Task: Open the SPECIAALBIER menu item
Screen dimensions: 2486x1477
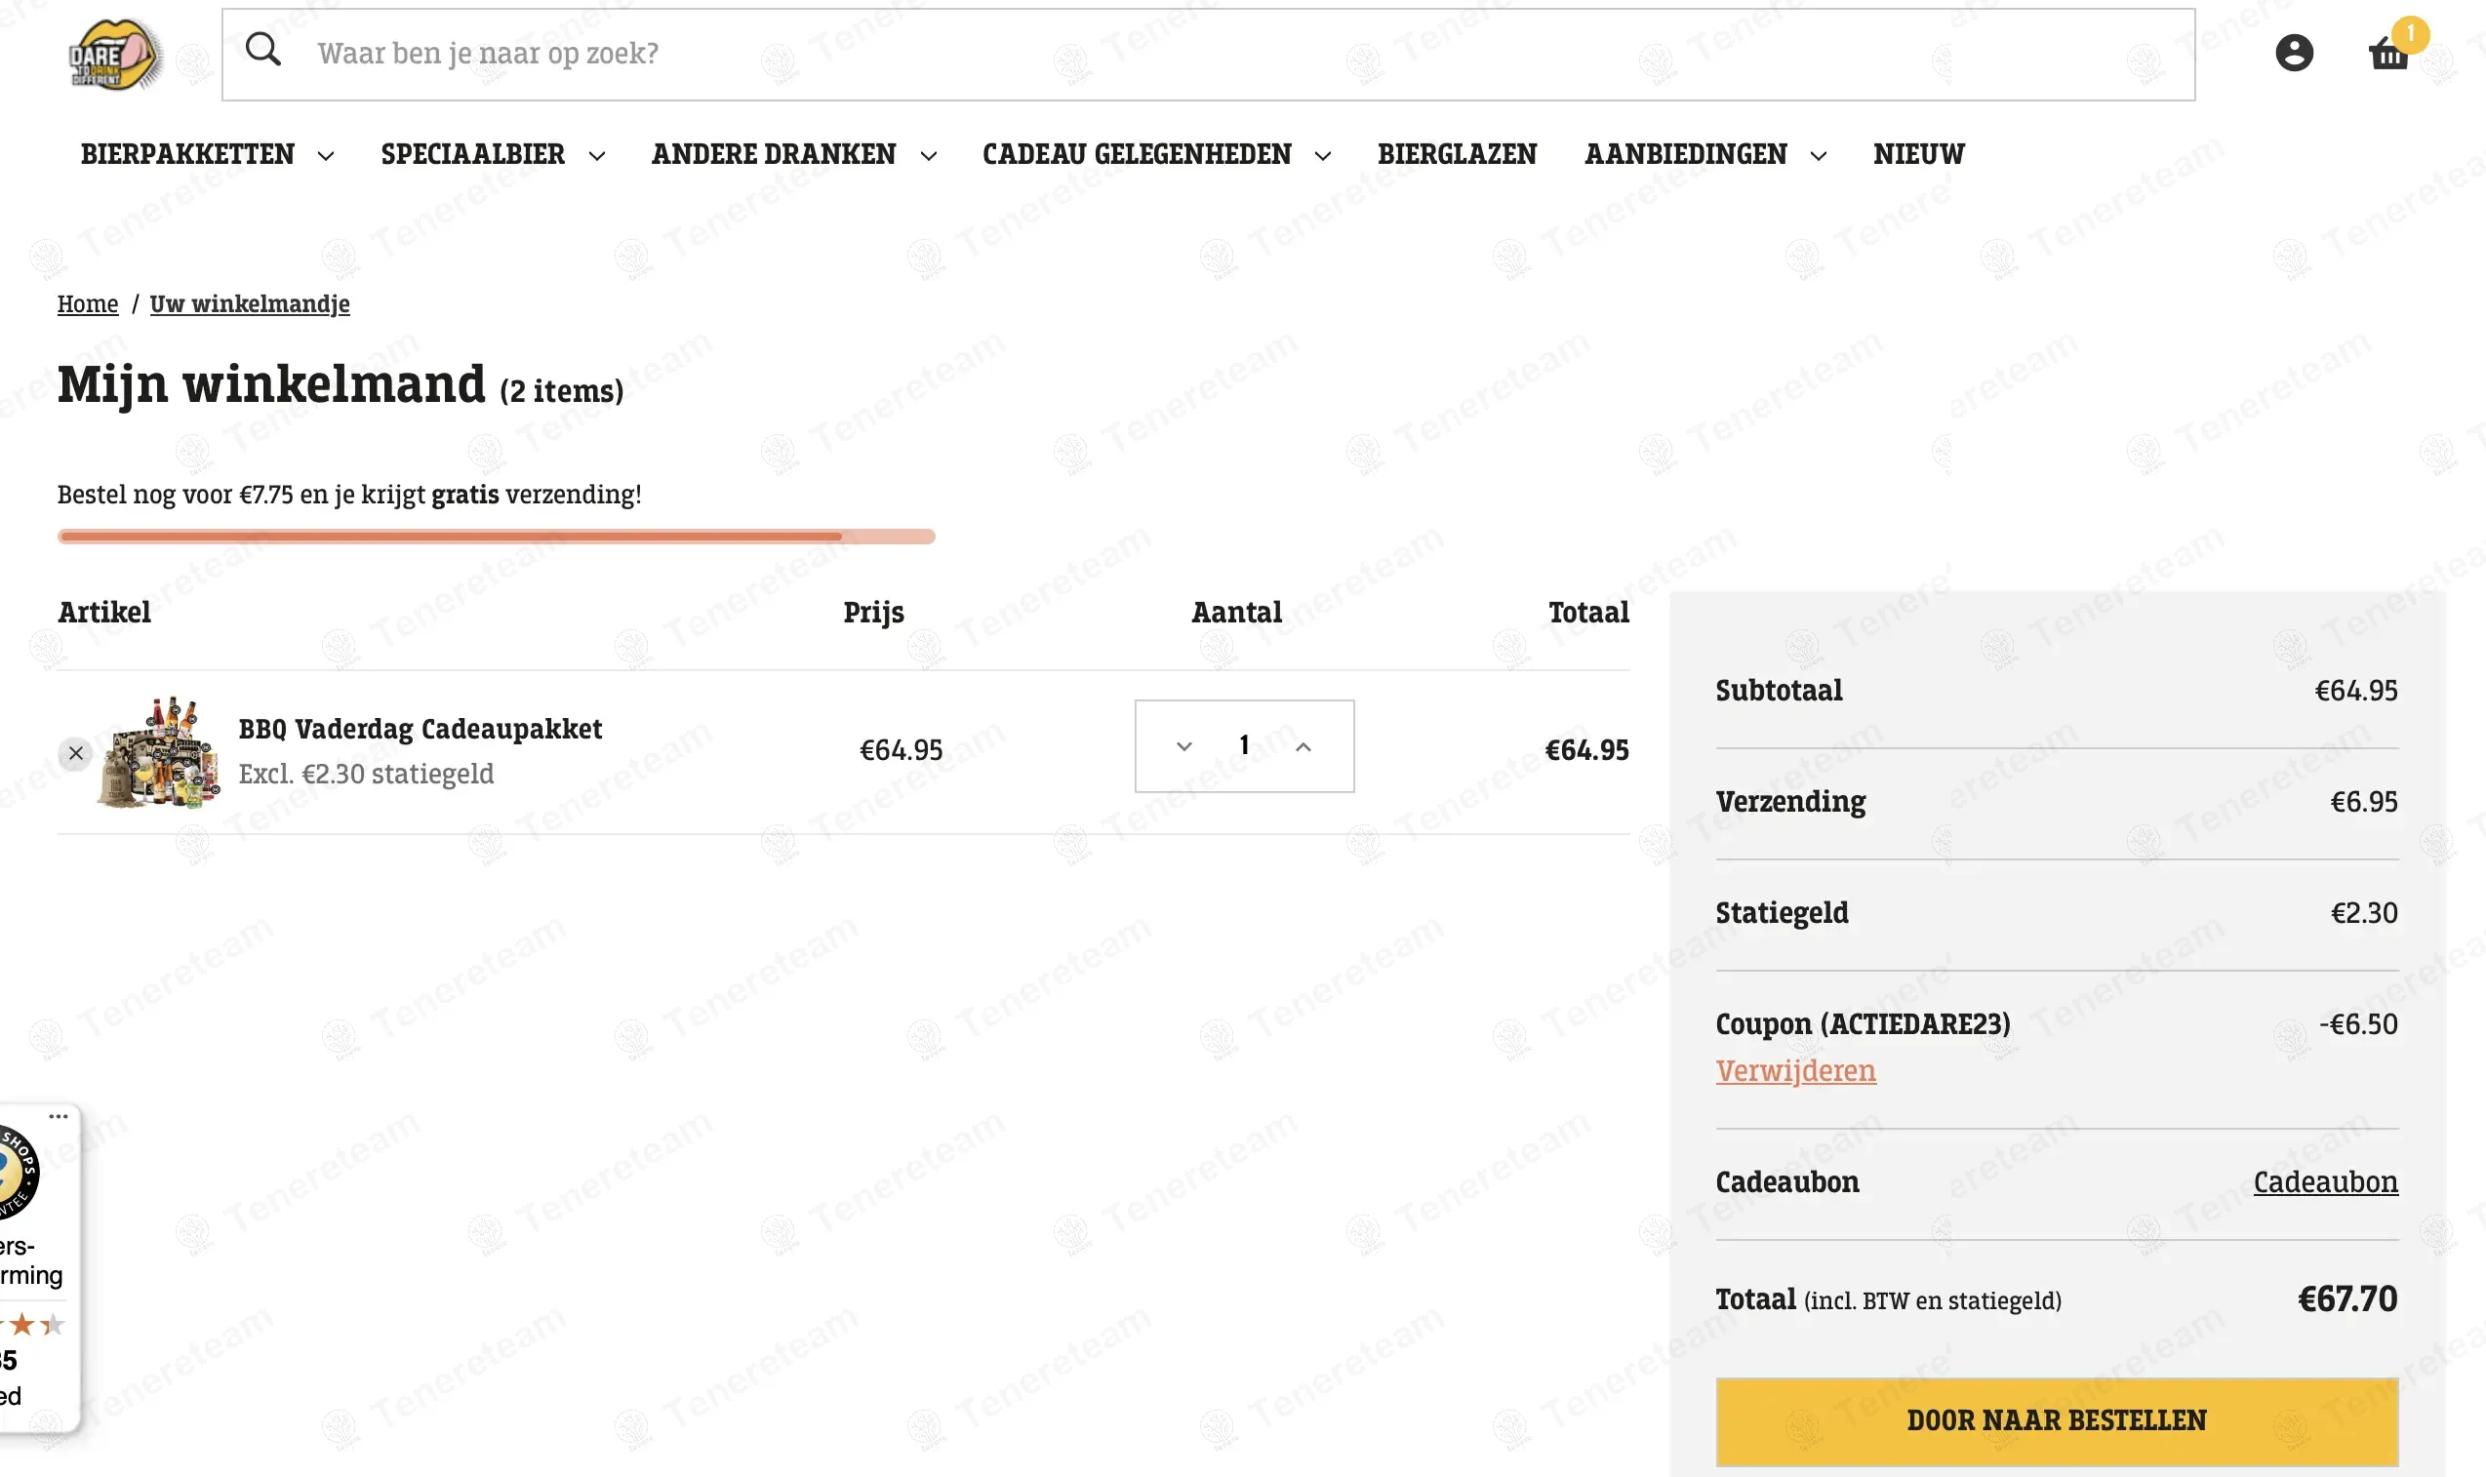Action: (473, 154)
